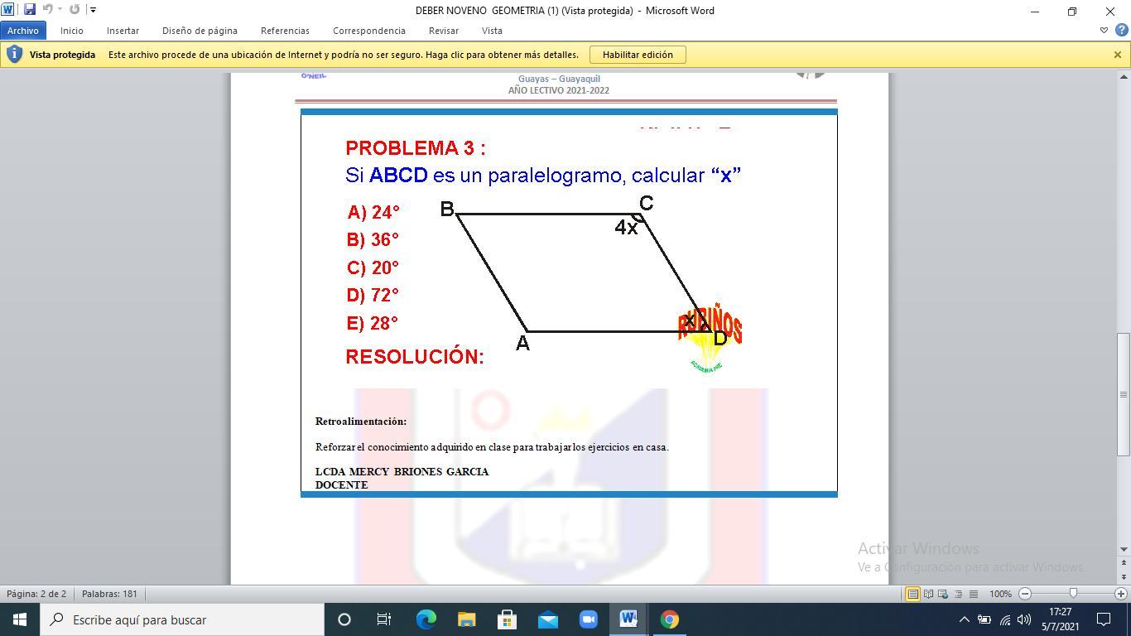The width and height of the screenshot is (1131, 636).
Task: Save the document using the diskette icon
Action: [x=30, y=10]
